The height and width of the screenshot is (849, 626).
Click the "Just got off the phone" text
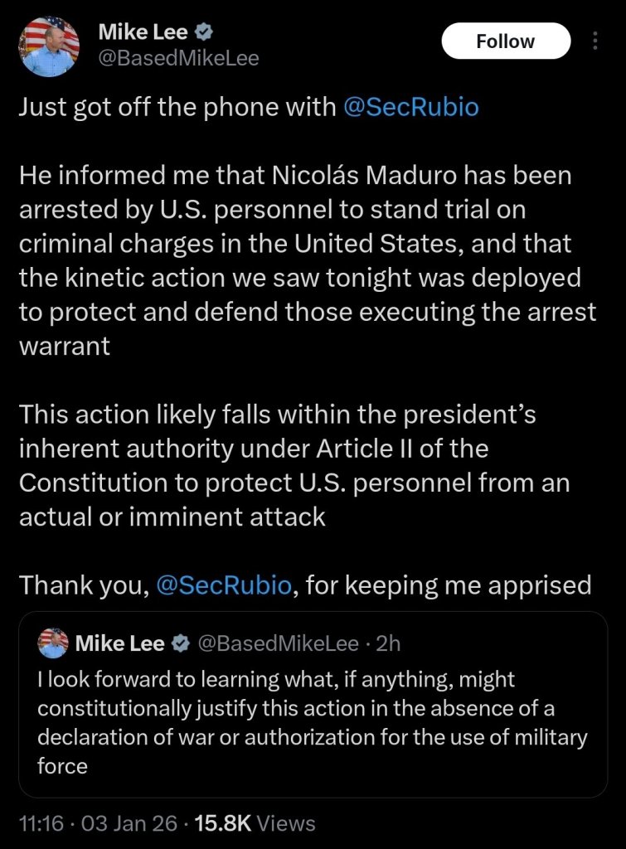[x=176, y=108]
